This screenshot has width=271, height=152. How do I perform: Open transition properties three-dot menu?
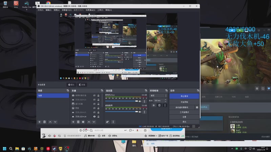coord(165,105)
